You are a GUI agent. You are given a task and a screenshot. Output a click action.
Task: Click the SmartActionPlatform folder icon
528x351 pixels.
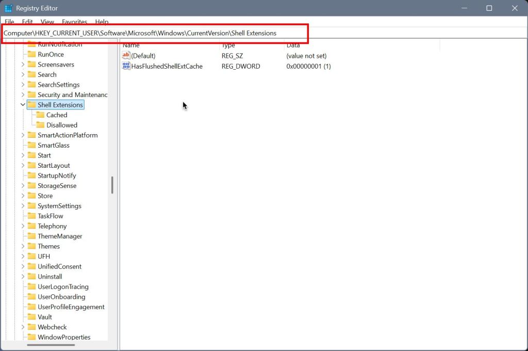(31, 135)
